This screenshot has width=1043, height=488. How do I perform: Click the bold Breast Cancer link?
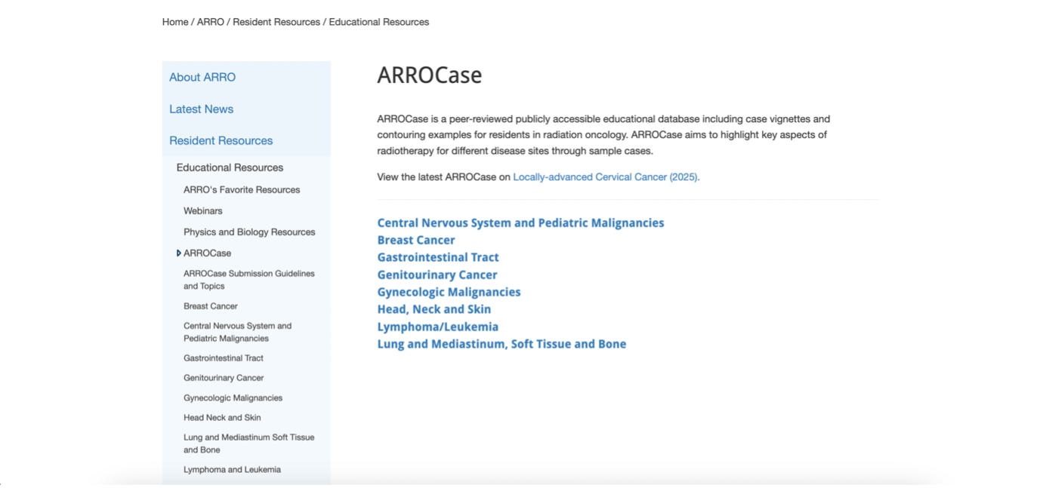[416, 241]
